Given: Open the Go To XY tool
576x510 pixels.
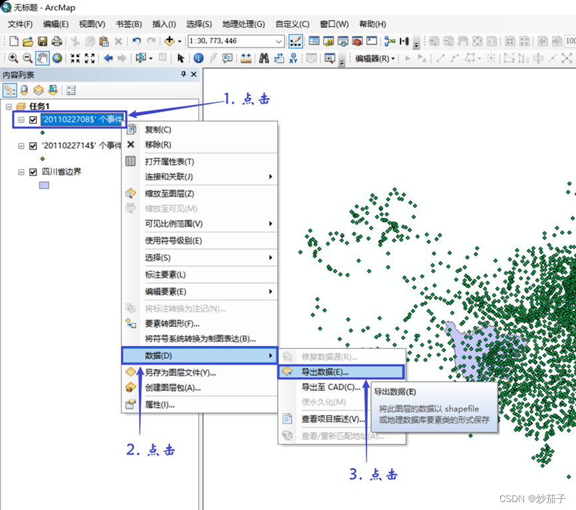Looking at the screenshot, I should pos(293,58).
